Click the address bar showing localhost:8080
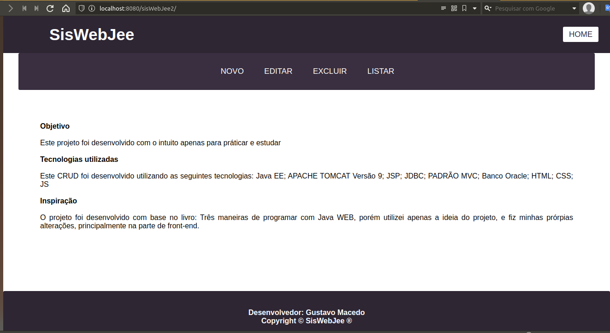This screenshot has width=610, height=333. click(x=138, y=8)
